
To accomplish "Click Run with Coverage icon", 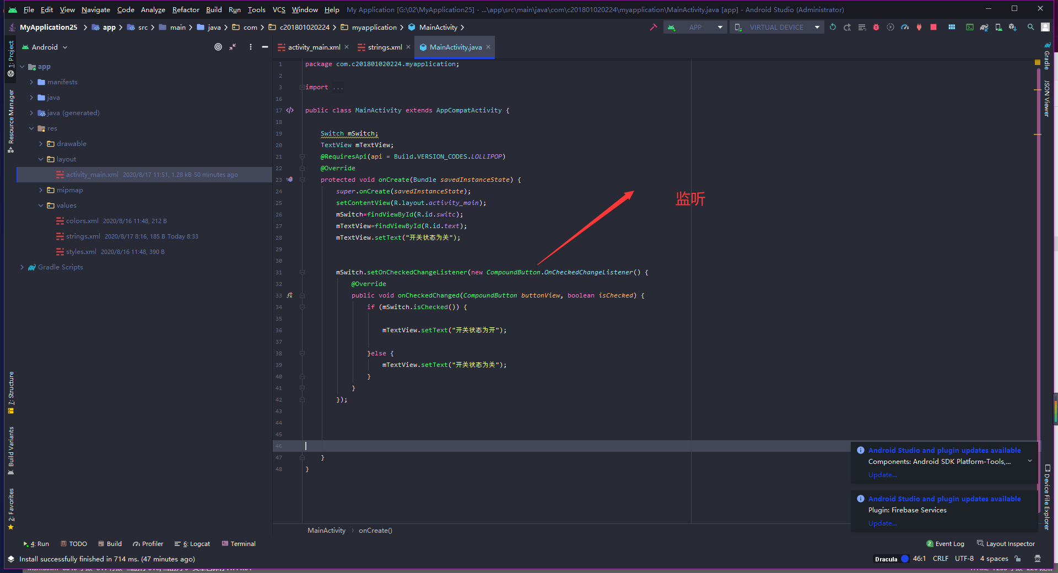I will coord(890,27).
